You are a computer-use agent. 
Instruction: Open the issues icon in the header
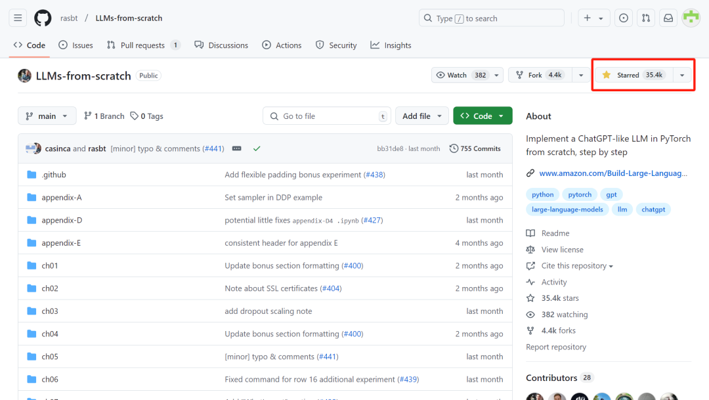(x=624, y=18)
